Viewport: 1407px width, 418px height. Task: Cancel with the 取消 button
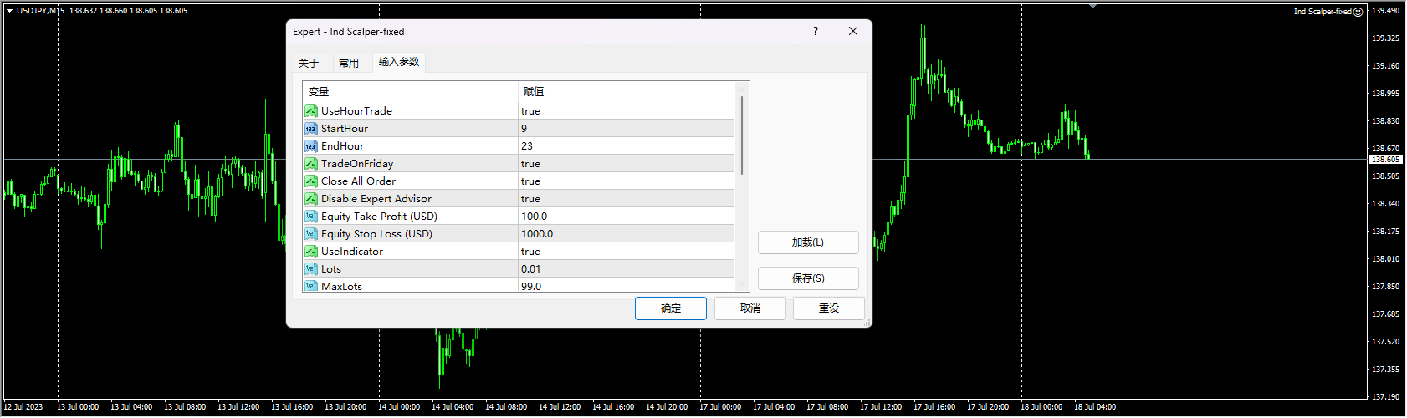pyautogui.click(x=750, y=308)
